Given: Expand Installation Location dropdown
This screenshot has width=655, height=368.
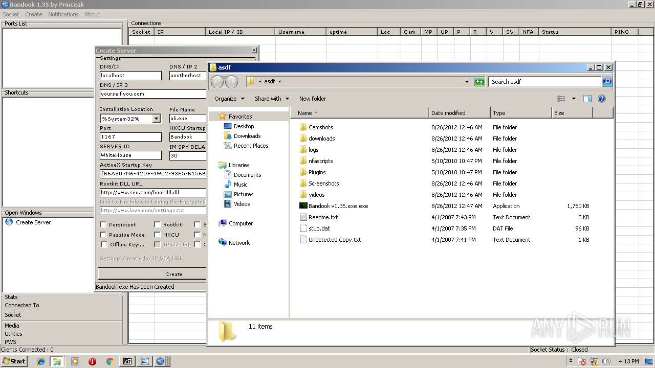Looking at the screenshot, I should click(156, 119).
